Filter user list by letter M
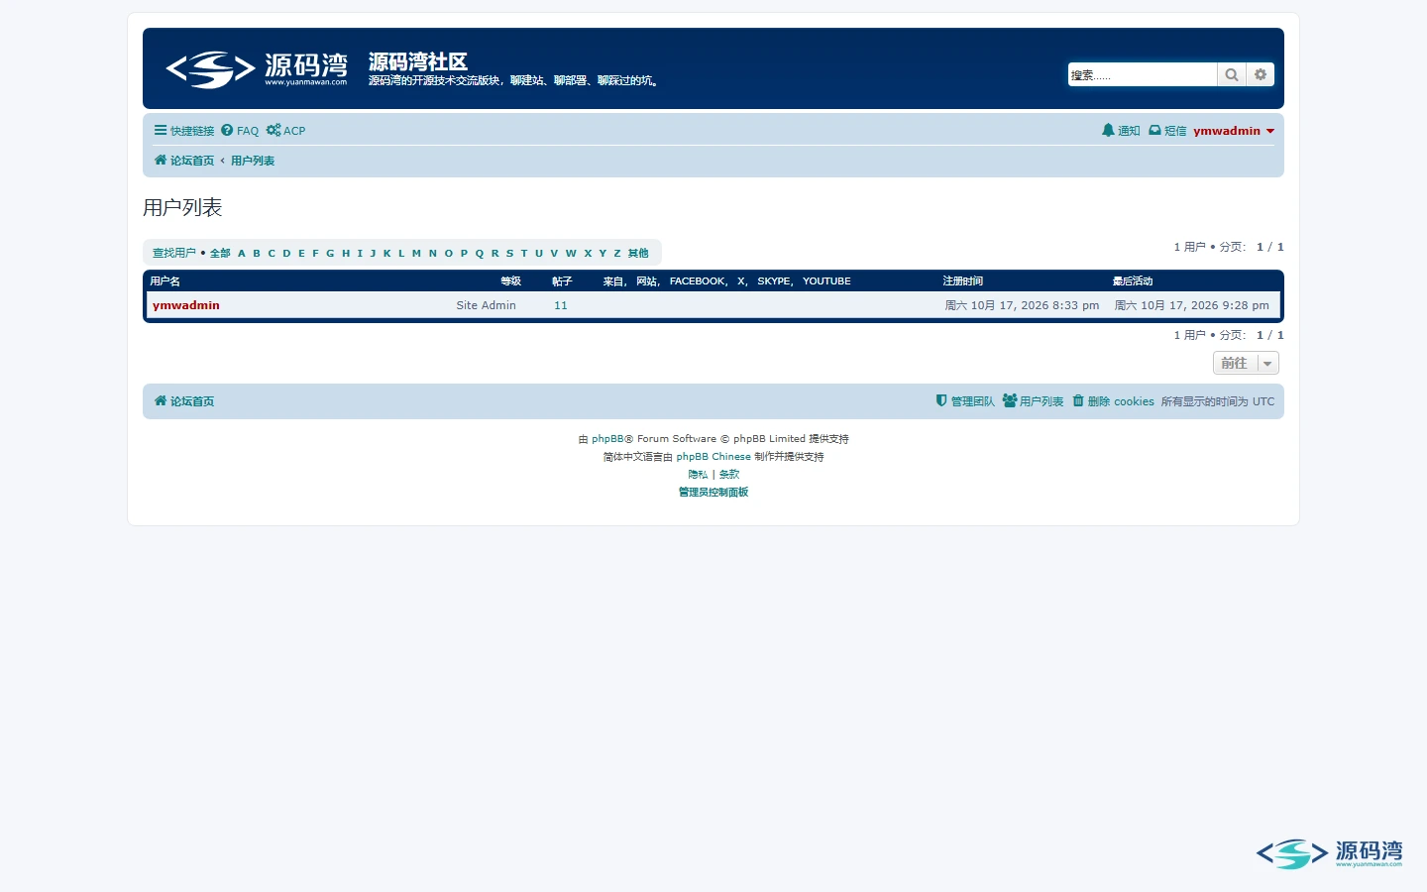 tap(416, 253)
